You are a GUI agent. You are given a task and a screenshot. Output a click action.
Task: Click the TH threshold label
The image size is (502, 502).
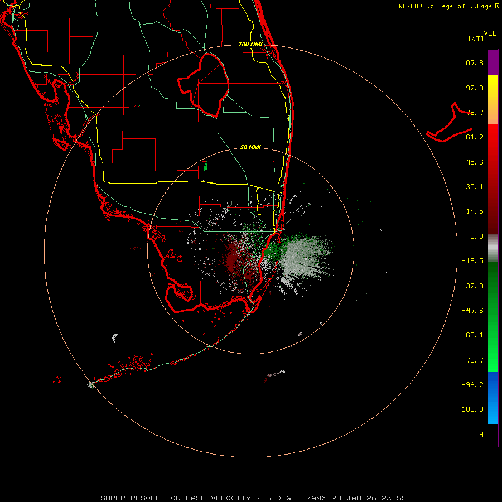pos(479,435)
